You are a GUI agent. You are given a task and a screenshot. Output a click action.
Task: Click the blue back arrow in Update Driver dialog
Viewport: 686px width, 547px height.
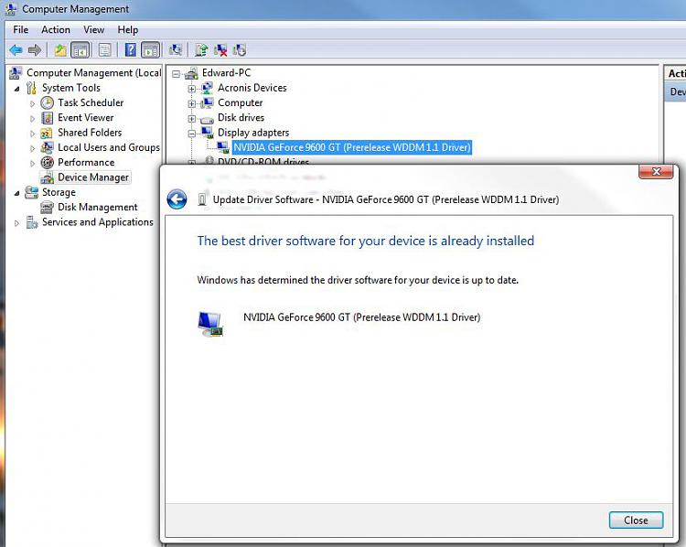(177, 199)
